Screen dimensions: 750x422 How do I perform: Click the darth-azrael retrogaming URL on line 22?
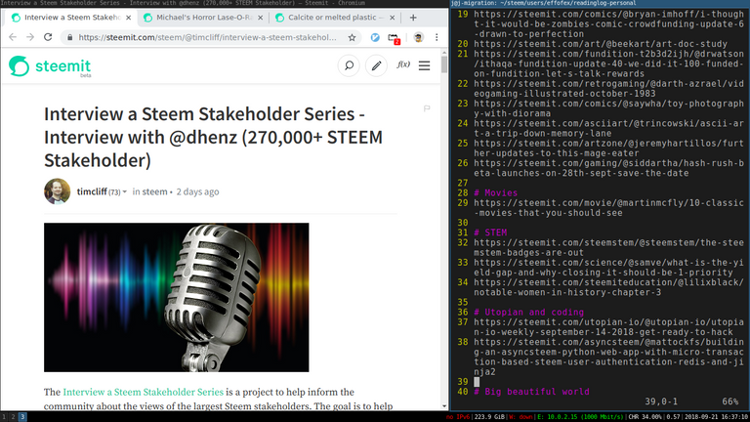pos(608,89)
